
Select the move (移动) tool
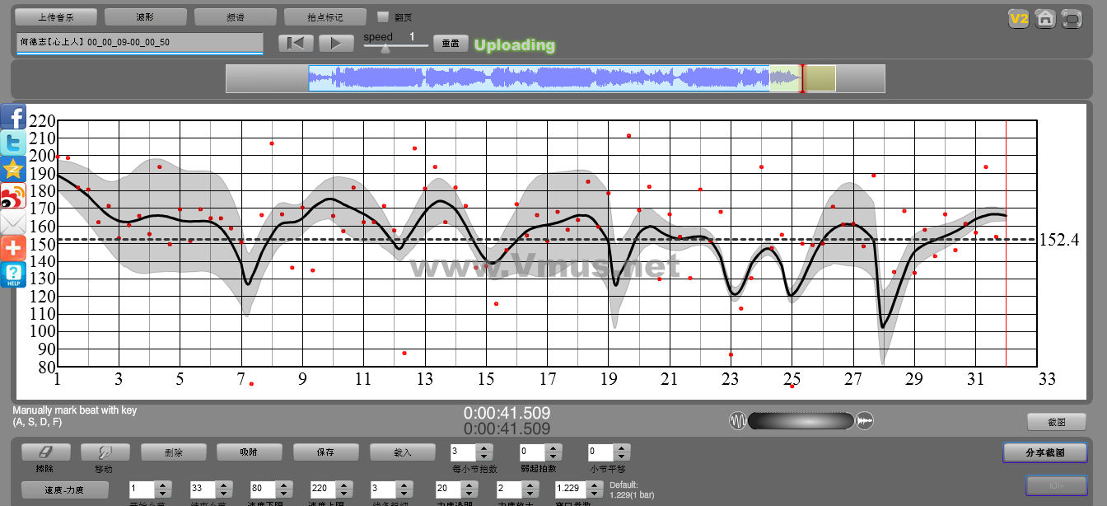coord(105,452)
